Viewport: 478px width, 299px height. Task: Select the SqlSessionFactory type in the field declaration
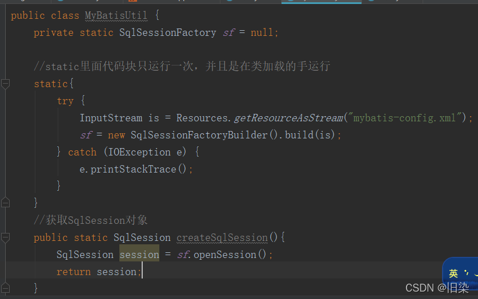tap(167, 32)
